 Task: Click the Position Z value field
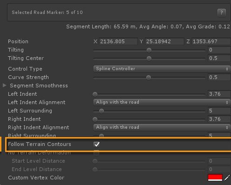[211, 41]
